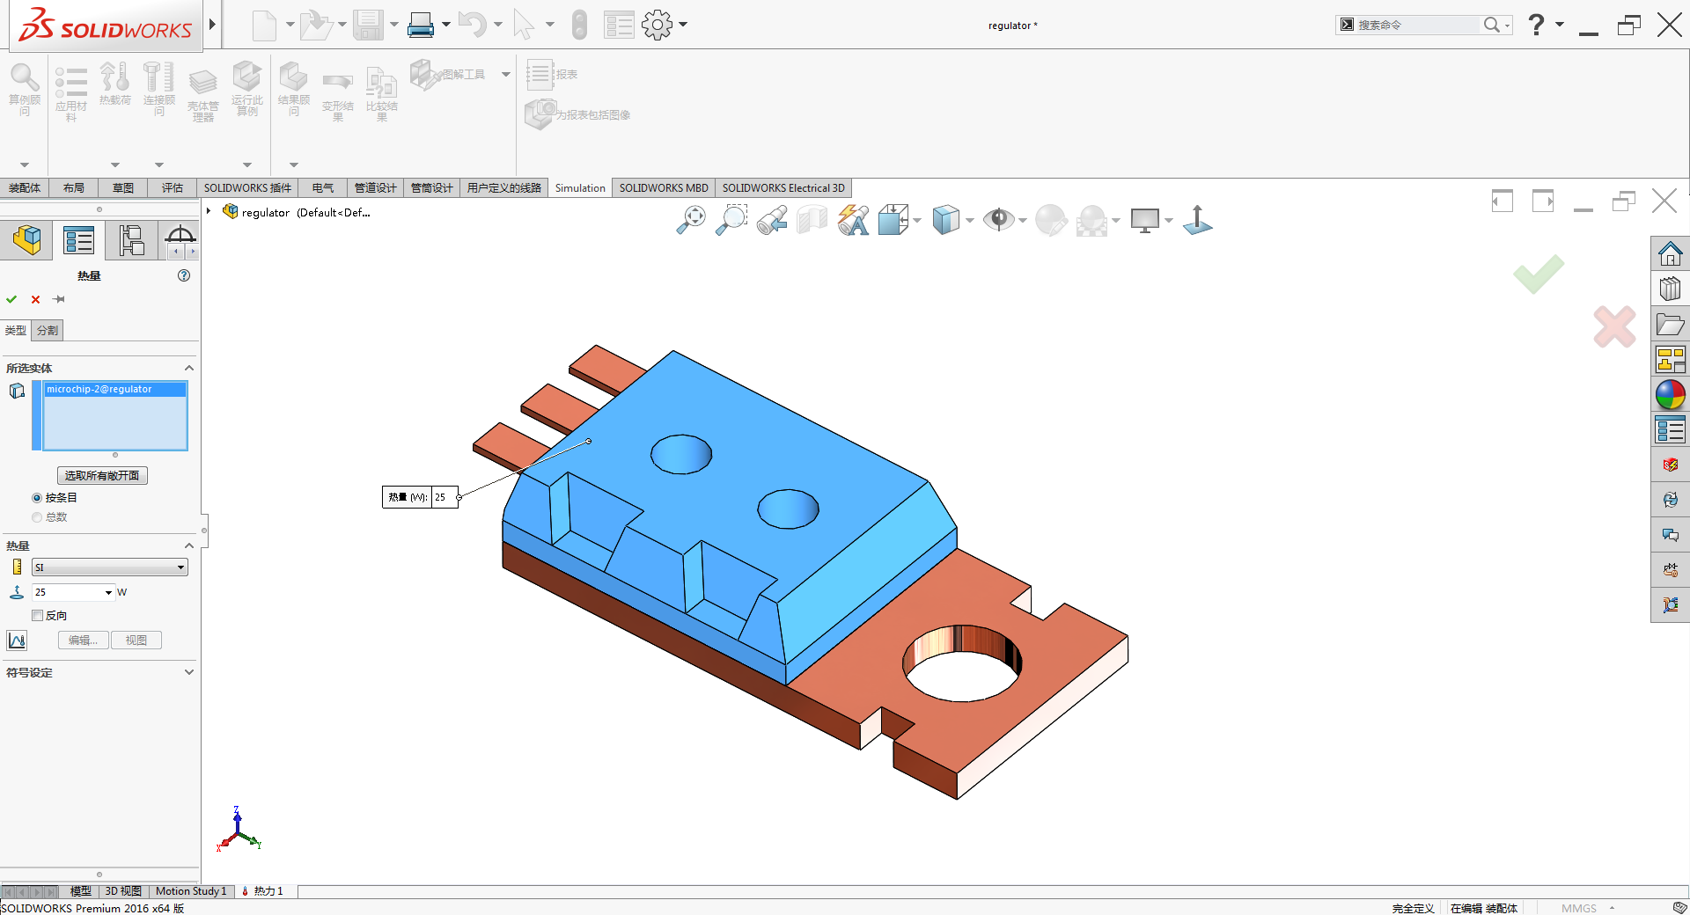Click the options gear icon
The width and height of the screenshot is (1690, 915).
657,25
